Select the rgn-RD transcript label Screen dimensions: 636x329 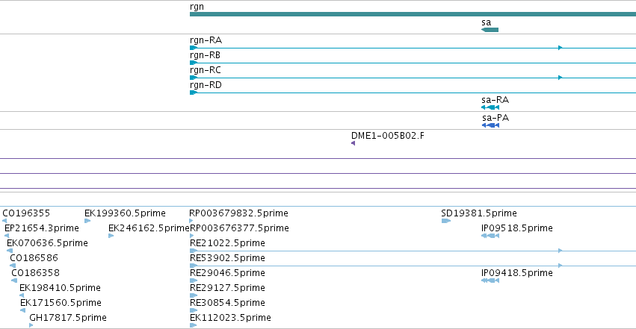[x=206, y=85]
